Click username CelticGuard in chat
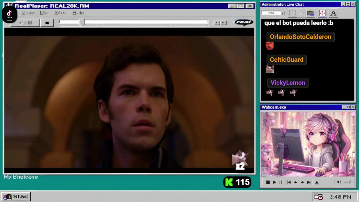The image size is (359, 202). (x=286, y=60)
